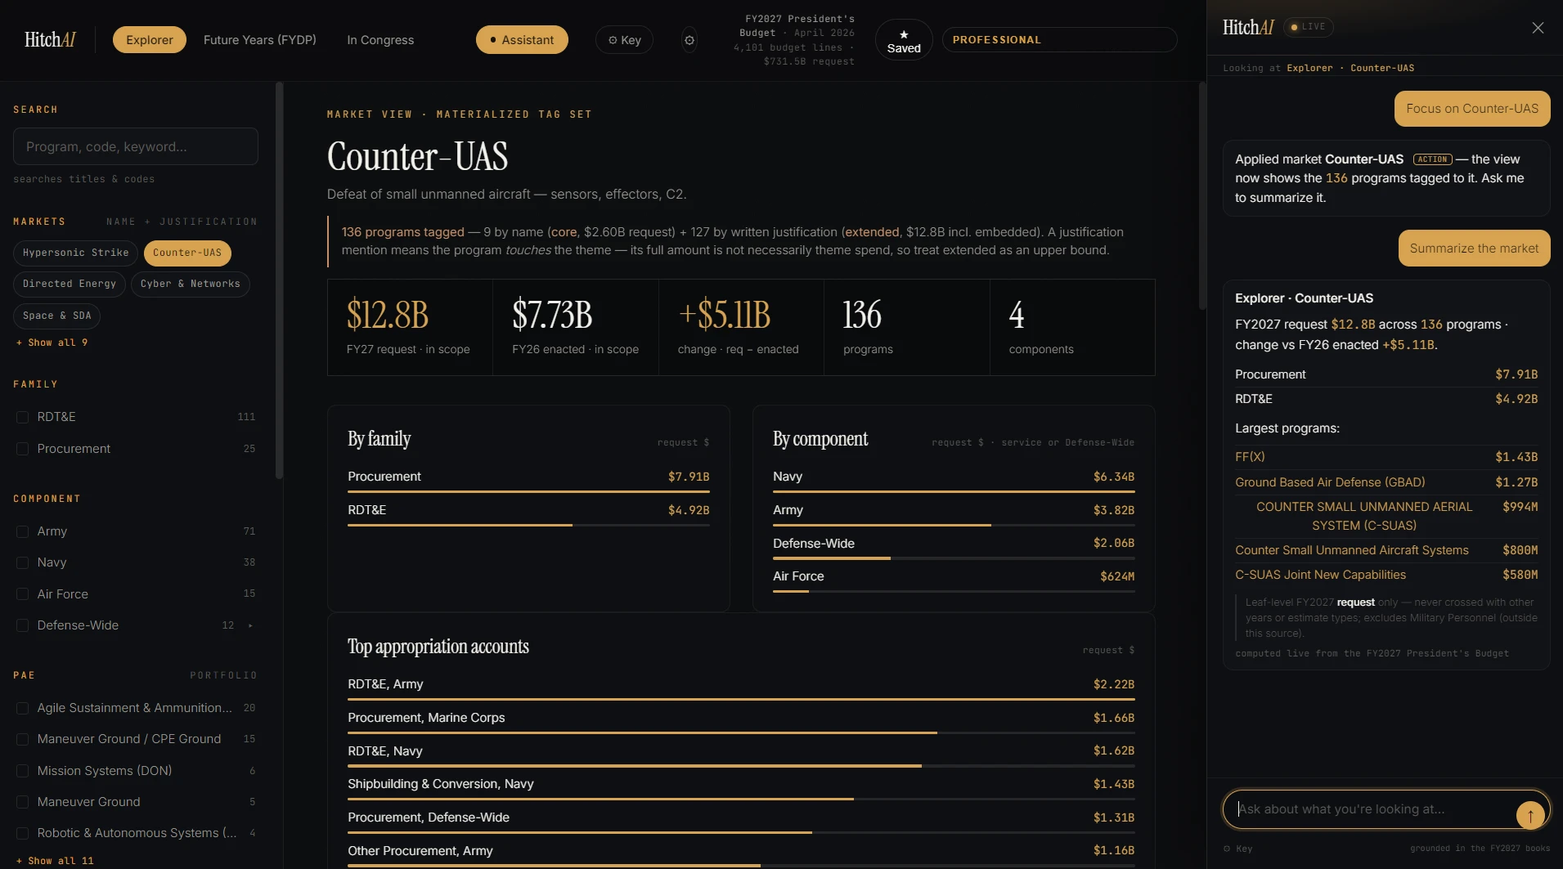This screenshot has height=869, width=1563.
Task: Click the Key icon below assistant input
Action: coord(1237,849)
